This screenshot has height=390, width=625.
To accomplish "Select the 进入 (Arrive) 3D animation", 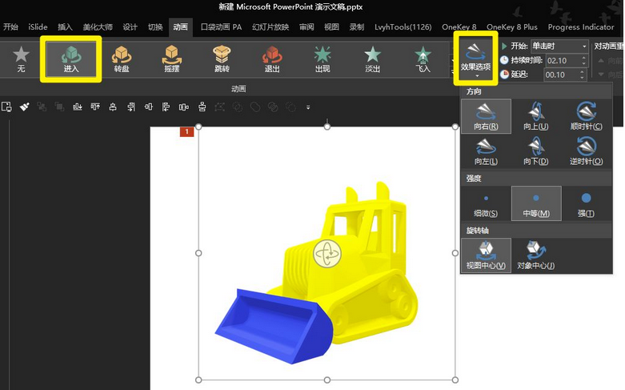I will point(71,57).
